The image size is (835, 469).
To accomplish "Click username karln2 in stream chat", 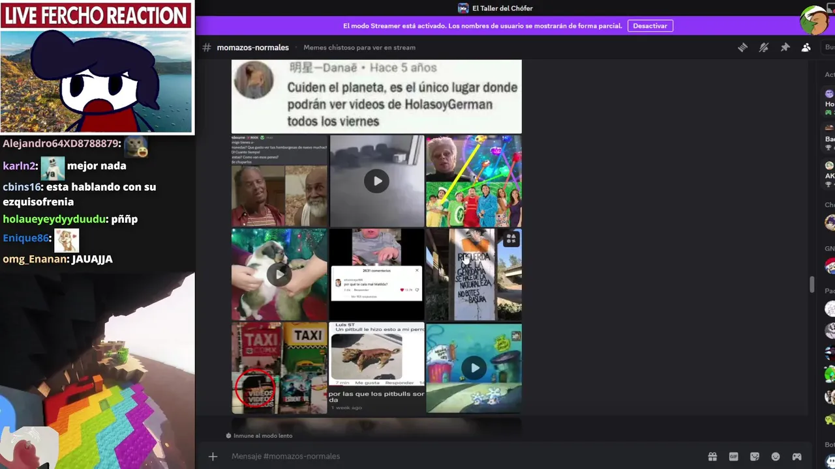I will coord(20,166).
